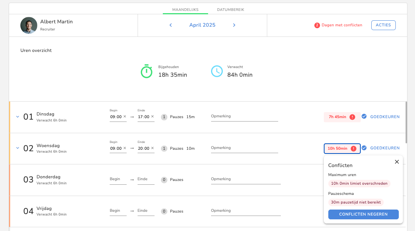Image resolution: width=415 pixels, height=231 pixels.
Task: Click the Opmerking field on Dinsdag
Action: [x=244, y=117]
